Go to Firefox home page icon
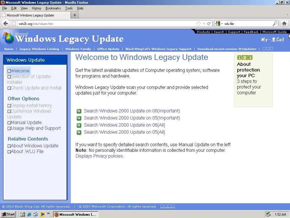 284,24
